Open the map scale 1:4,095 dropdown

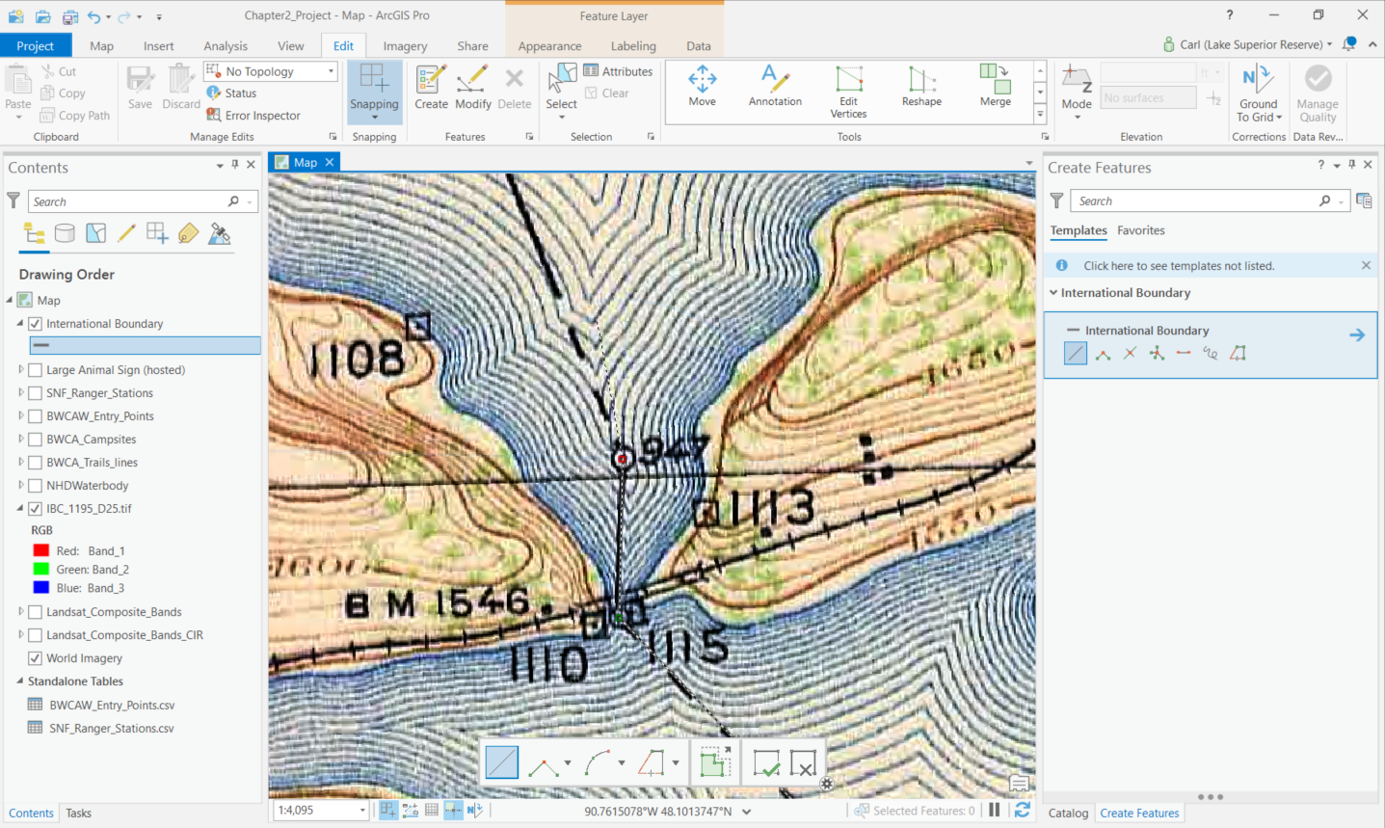pos(362,811)
